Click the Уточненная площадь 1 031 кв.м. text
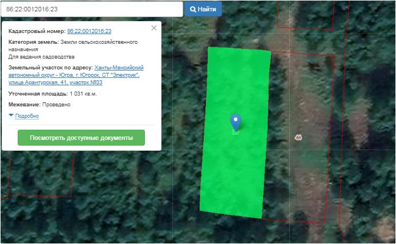This screenshot has height=244, width=396. tap(52, 94)
